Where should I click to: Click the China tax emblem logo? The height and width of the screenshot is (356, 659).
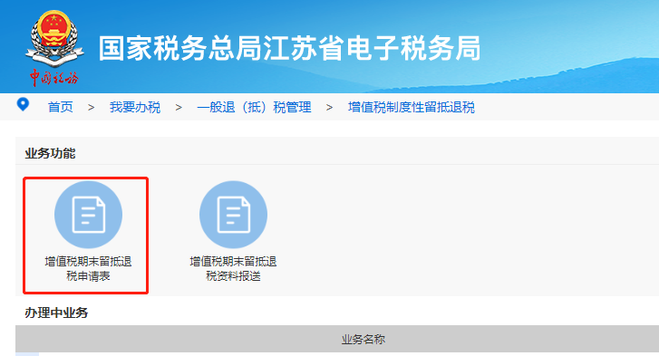tap(54, 47)
